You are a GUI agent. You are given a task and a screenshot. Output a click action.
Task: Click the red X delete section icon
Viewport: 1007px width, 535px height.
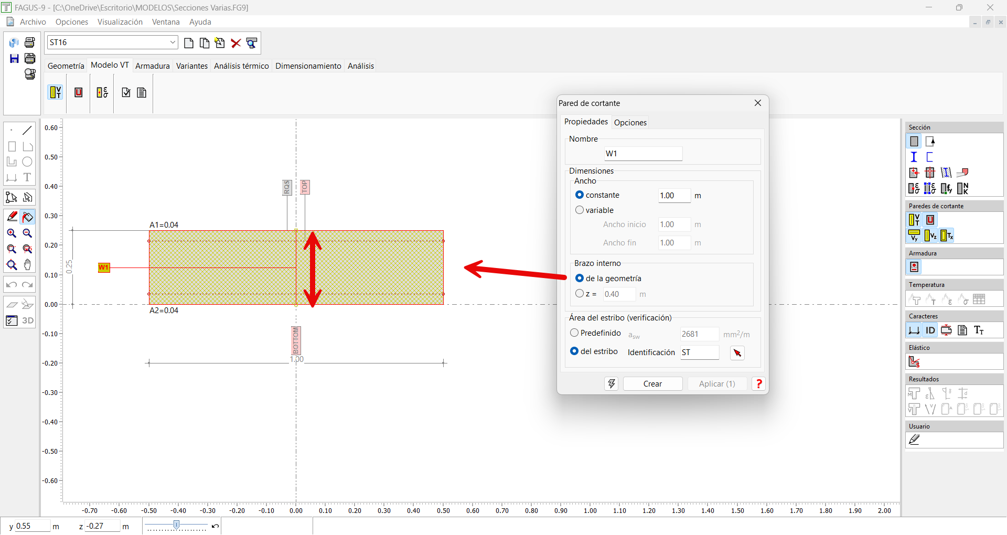[236, 43]
